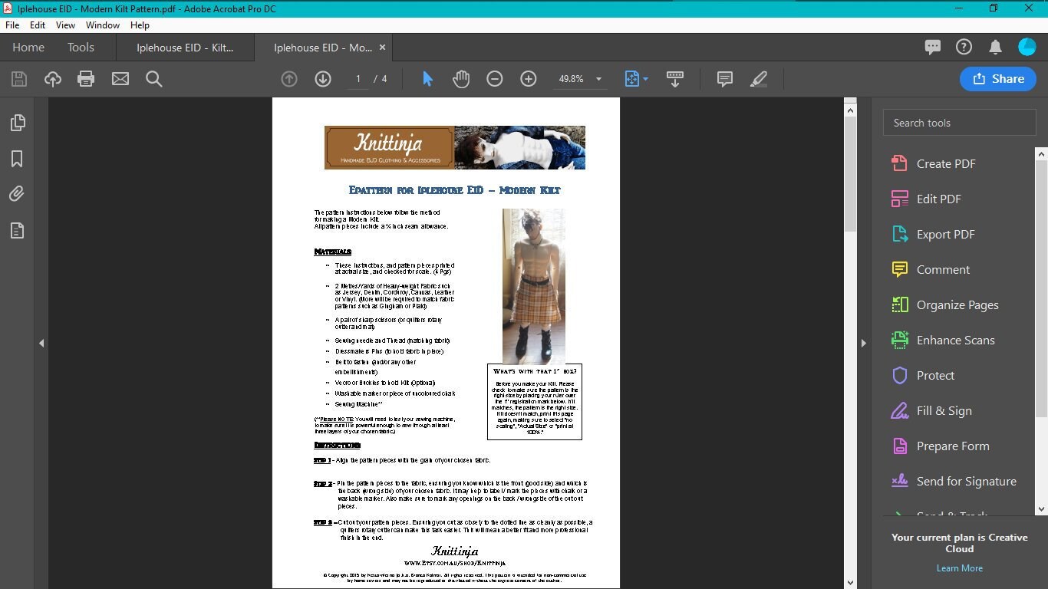
Task: Click the blue Share button
Action: click(997, 78)
